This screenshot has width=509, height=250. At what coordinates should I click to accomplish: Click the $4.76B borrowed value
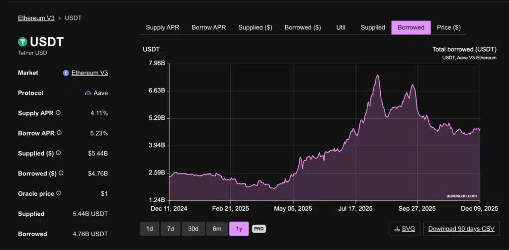(98, 173)
